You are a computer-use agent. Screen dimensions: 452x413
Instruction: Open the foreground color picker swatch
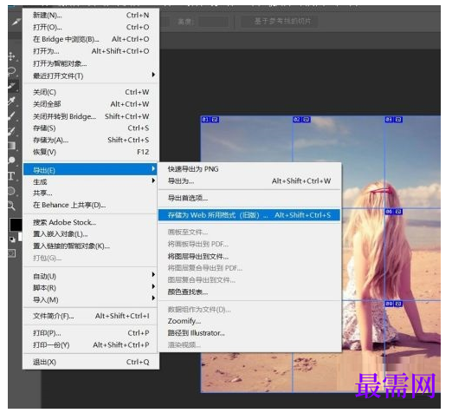pyautogui.click(x=16, y=225)
